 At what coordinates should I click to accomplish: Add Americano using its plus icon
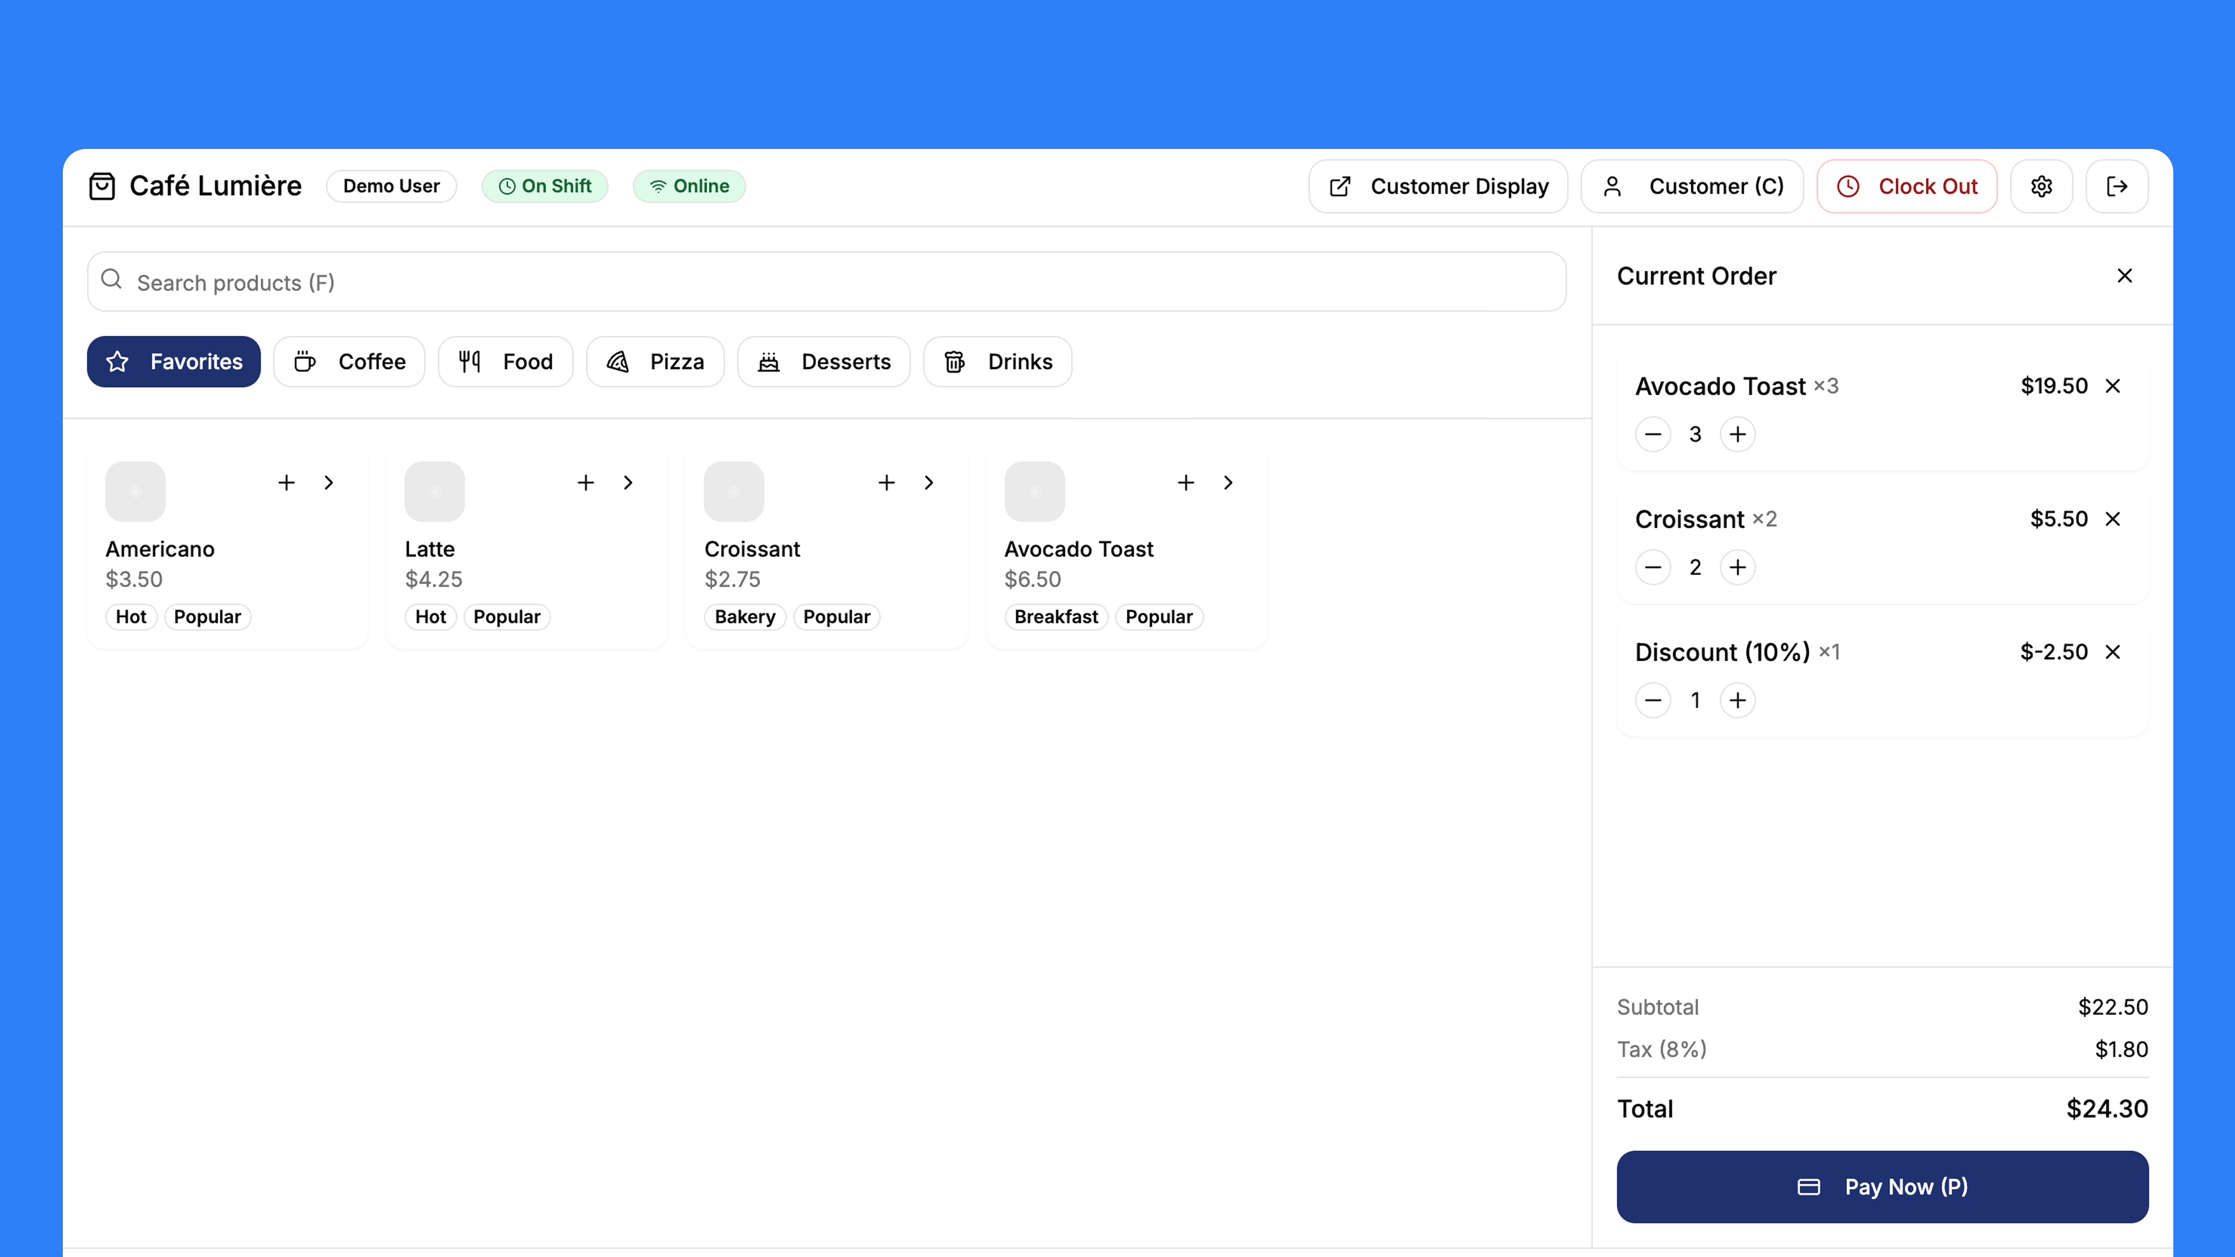[x=286, y=482]
